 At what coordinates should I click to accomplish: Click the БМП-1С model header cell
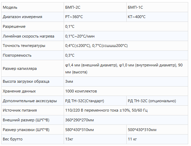coord(157,7)
